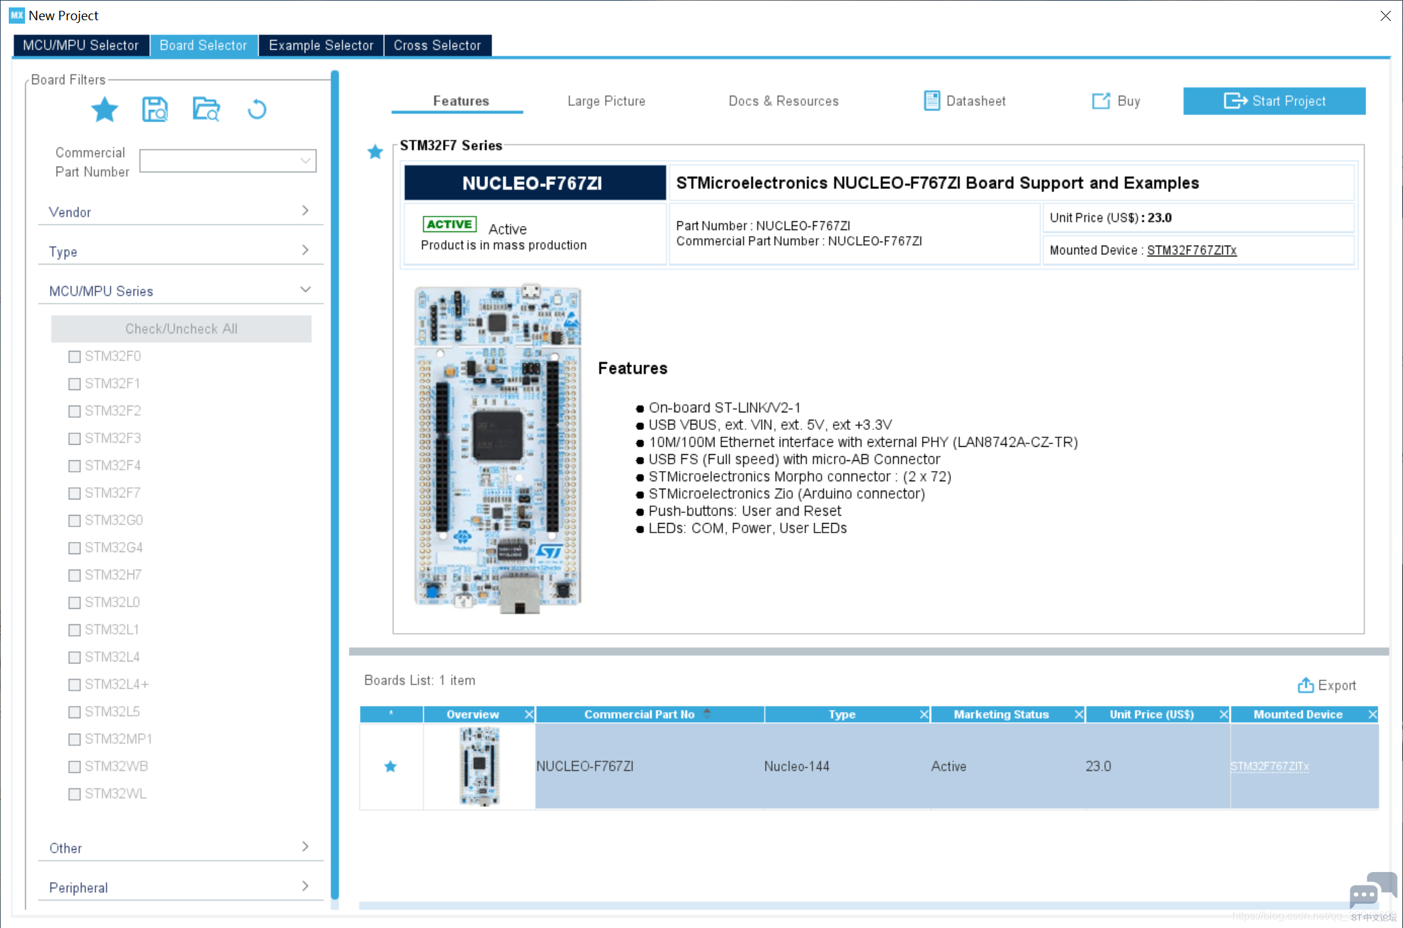Check the STM32G4 series checkbox
The width and height of the screenshot is (1403, 928).
(x=74, y=548)
